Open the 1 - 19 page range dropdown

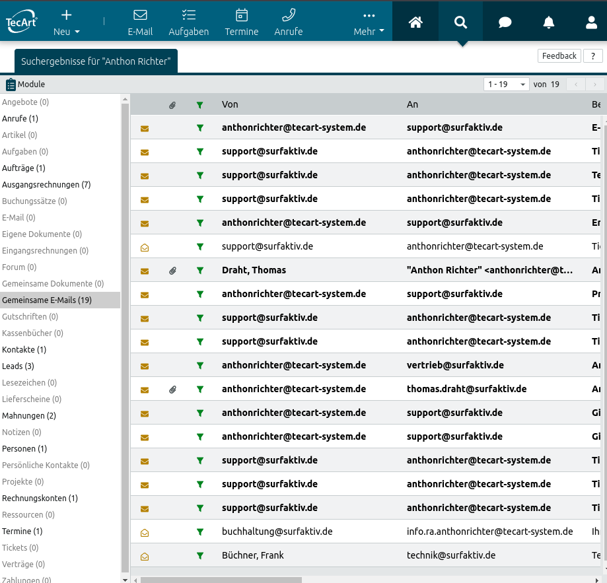(507, 85)
